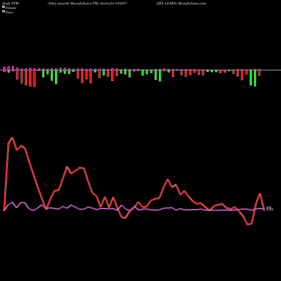Click the 'Daily PVM' title text
Screen dimensions: 281x281
(x=11, y=3)
